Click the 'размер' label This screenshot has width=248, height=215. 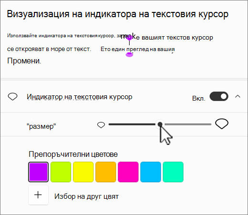click(x=41, y=126)
